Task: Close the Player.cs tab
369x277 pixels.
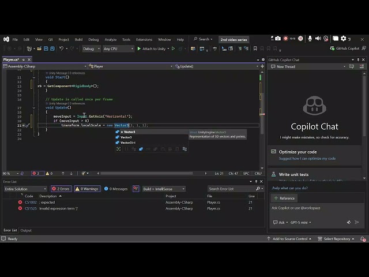Action: [29, 59]
